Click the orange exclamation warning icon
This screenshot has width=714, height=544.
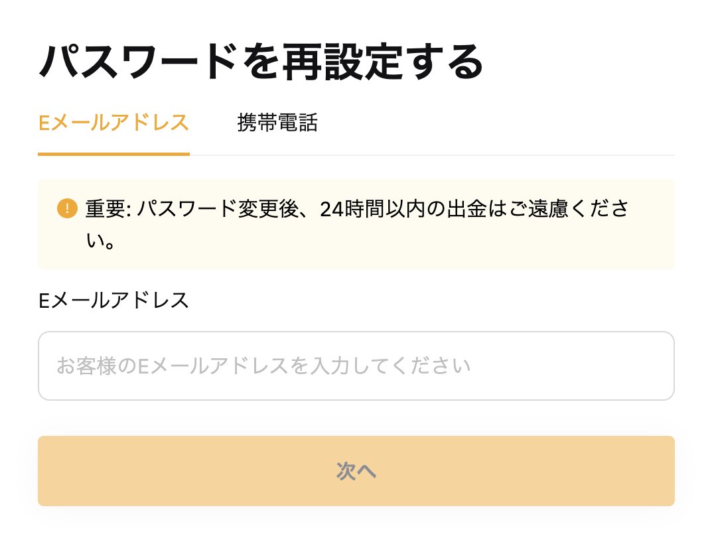pyautogui.click(x=67, y=208)
